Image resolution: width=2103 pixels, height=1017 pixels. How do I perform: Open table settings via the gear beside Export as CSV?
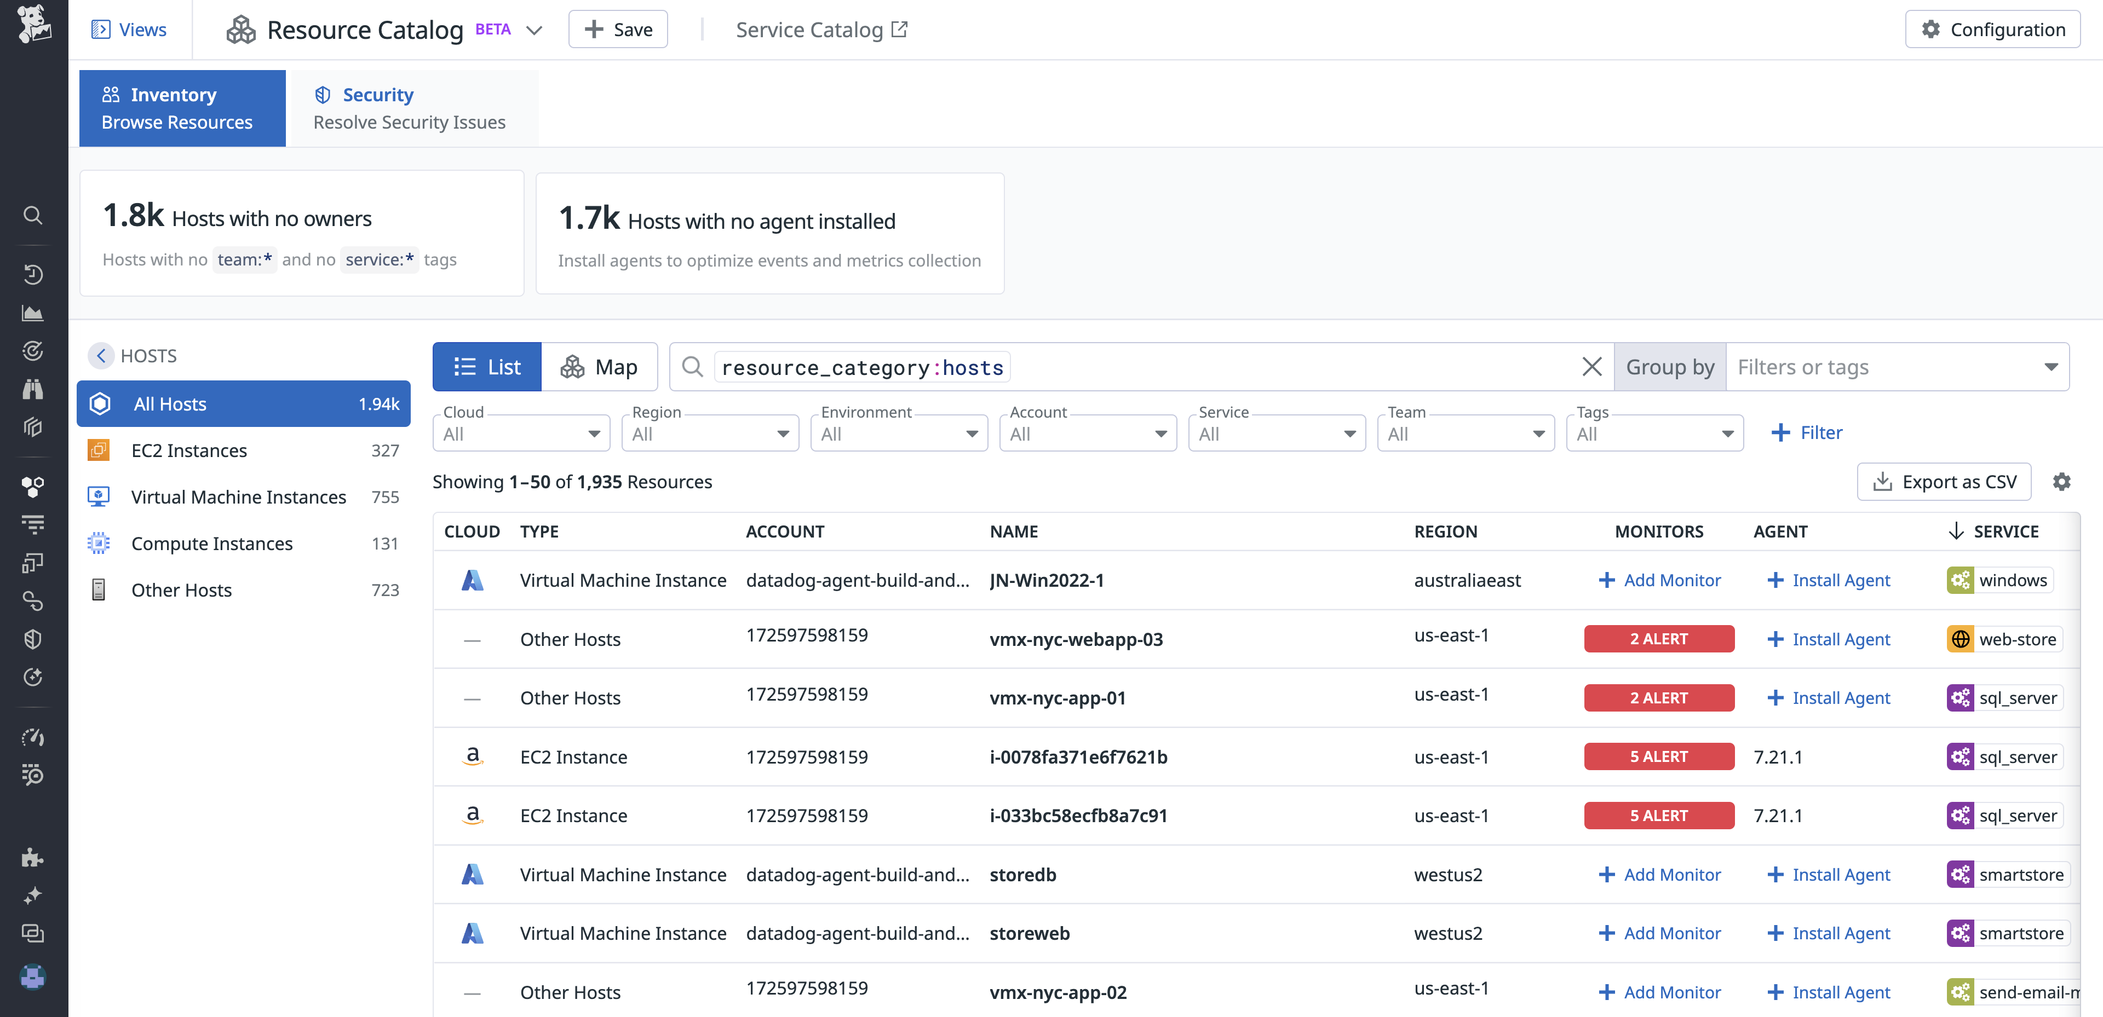(2062, 482)
